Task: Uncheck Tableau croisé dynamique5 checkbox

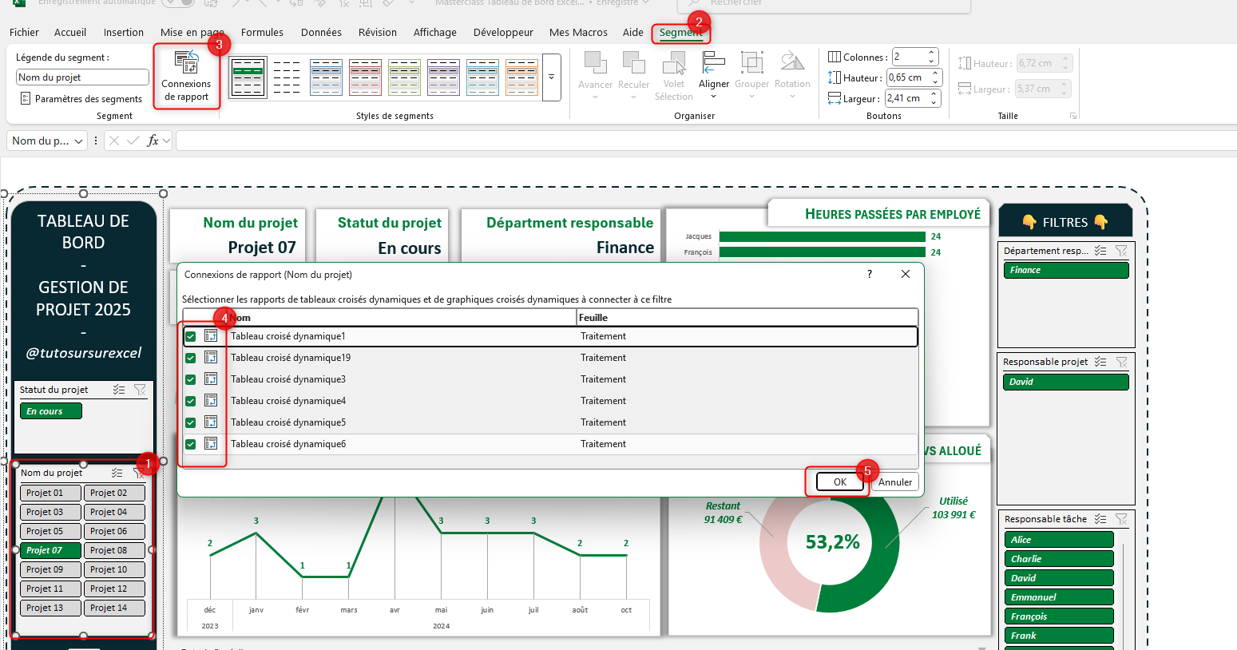Action: click(191, 423)
